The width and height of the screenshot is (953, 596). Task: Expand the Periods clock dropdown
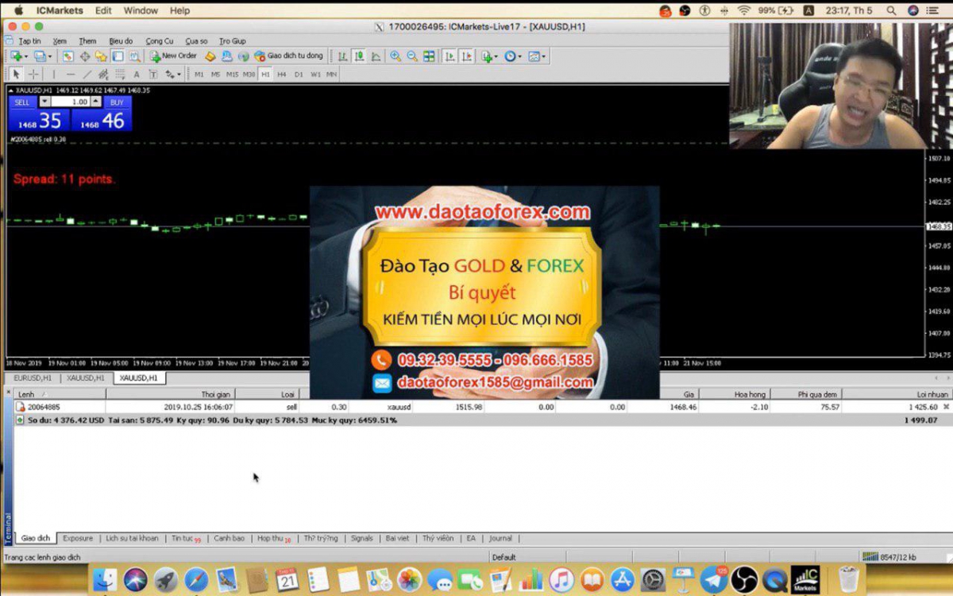pos(520,56)
